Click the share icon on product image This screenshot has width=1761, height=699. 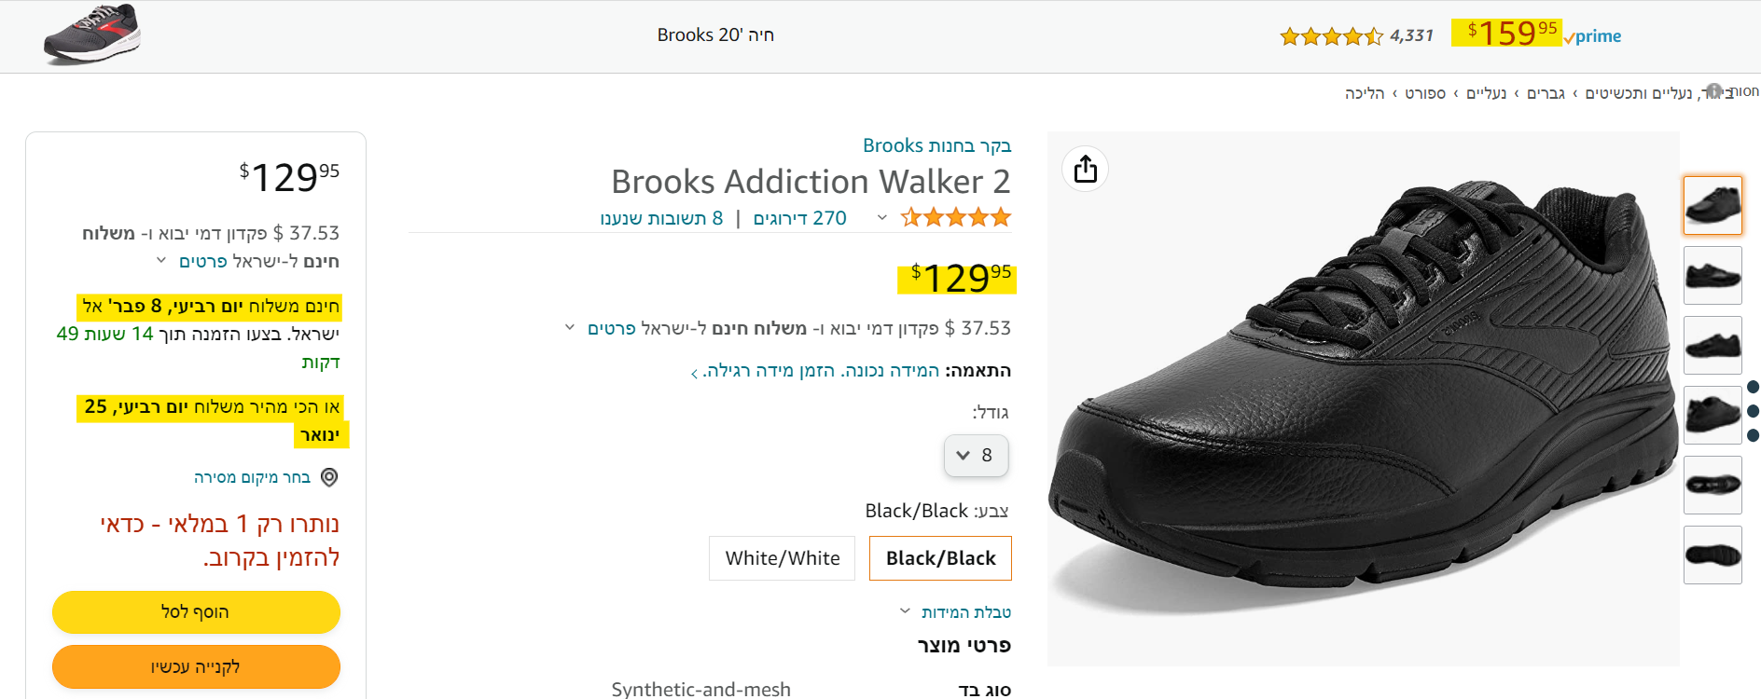pos(1085,169)
